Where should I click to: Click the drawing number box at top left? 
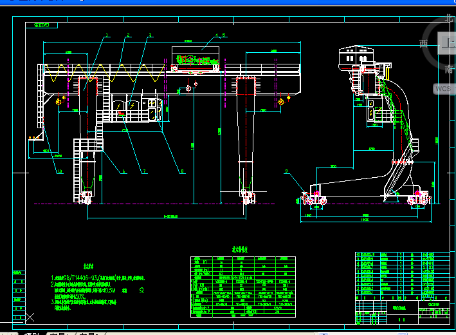coord(42,24)
